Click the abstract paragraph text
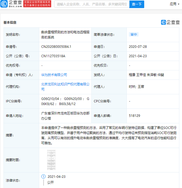 pyautogui.click(x=109, y=136)
